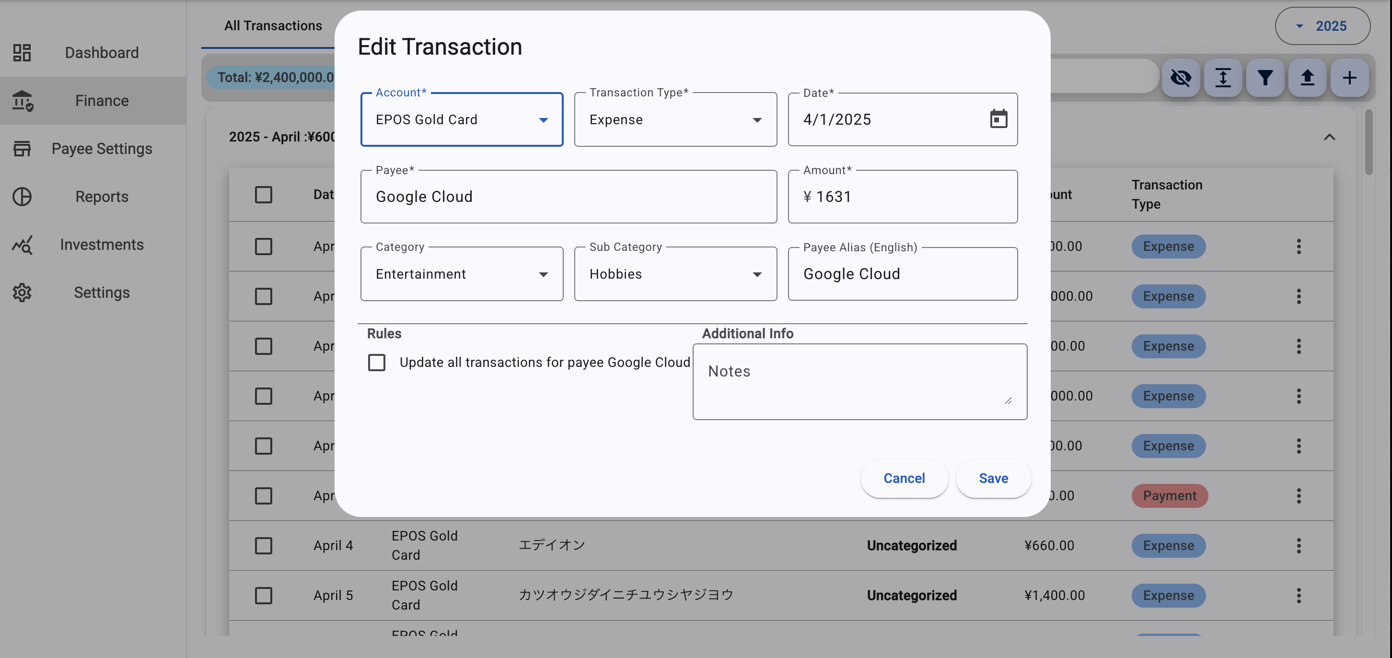
Task: Open Payee Settings from the sidebar
Action: click(93, 149)
